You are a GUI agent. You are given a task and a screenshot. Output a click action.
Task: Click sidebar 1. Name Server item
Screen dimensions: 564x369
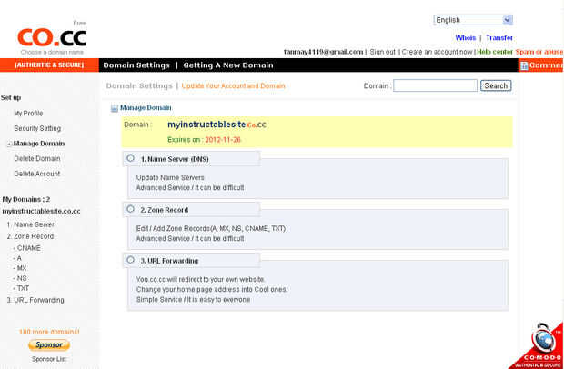coord(31,224)
